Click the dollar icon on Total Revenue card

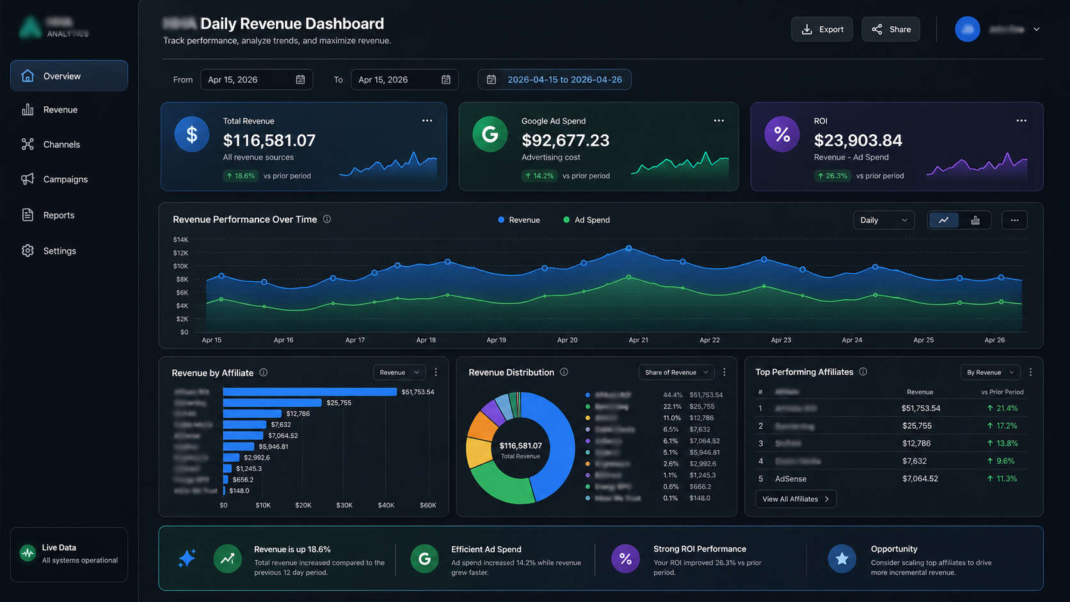click(x=192, y=134)
